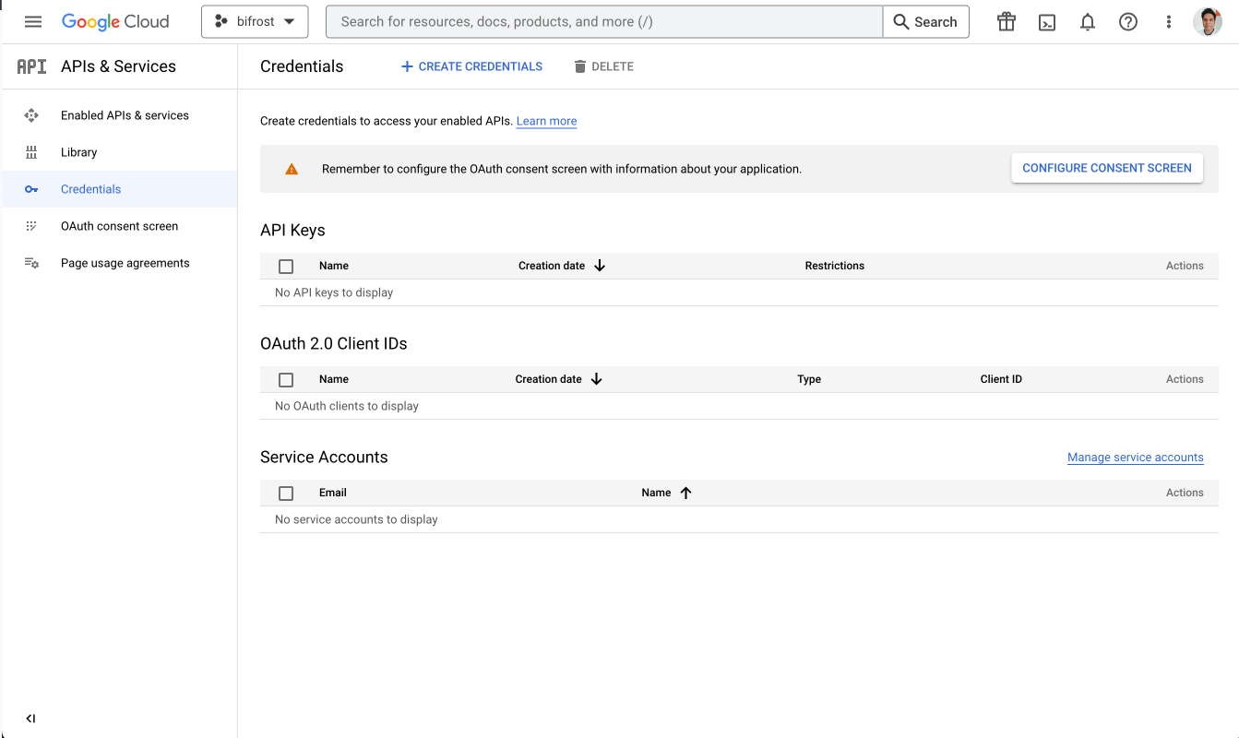Click the Google Cloud logo
1239x738 pixels.
(x=115, y=21)
